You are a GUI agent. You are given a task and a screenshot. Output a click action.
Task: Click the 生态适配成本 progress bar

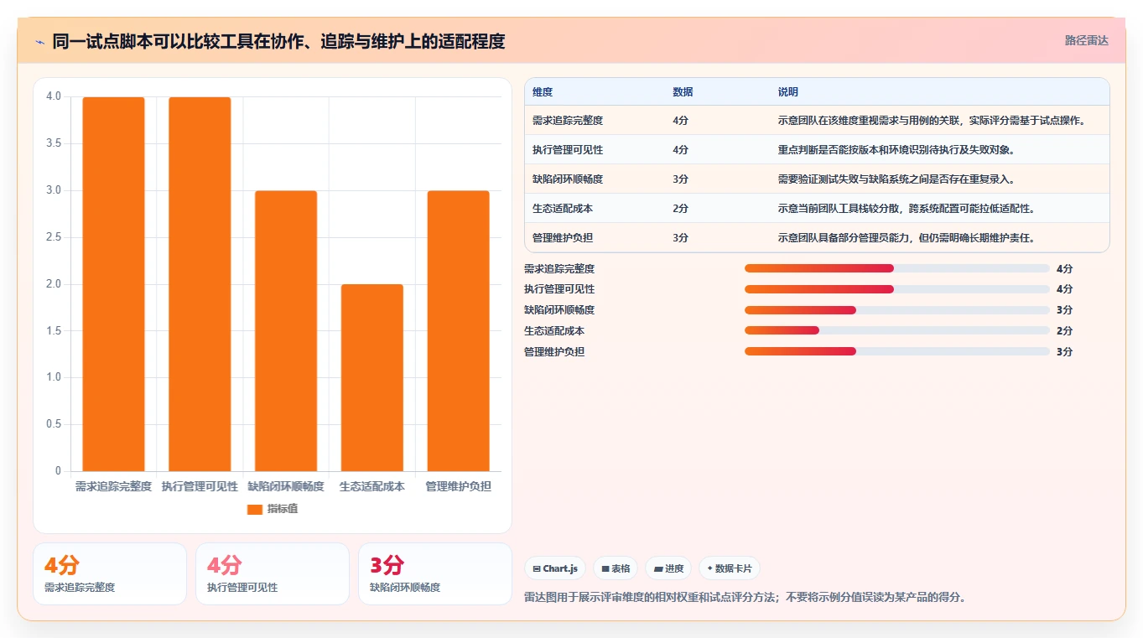[897, 330]
